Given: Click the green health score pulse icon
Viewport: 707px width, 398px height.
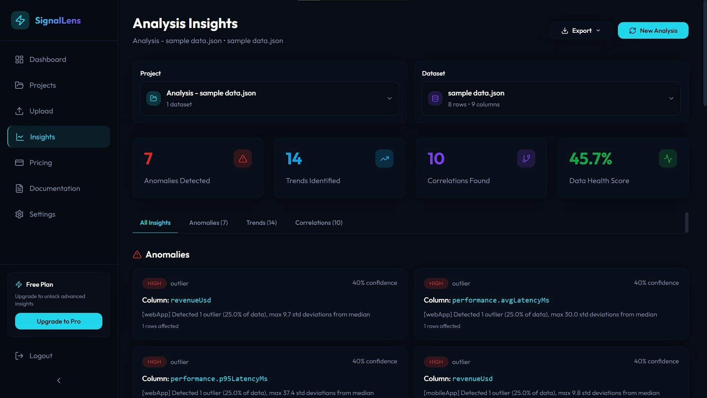Looking at the screenshot, I should pyautogui.click(x=668, y=158).
